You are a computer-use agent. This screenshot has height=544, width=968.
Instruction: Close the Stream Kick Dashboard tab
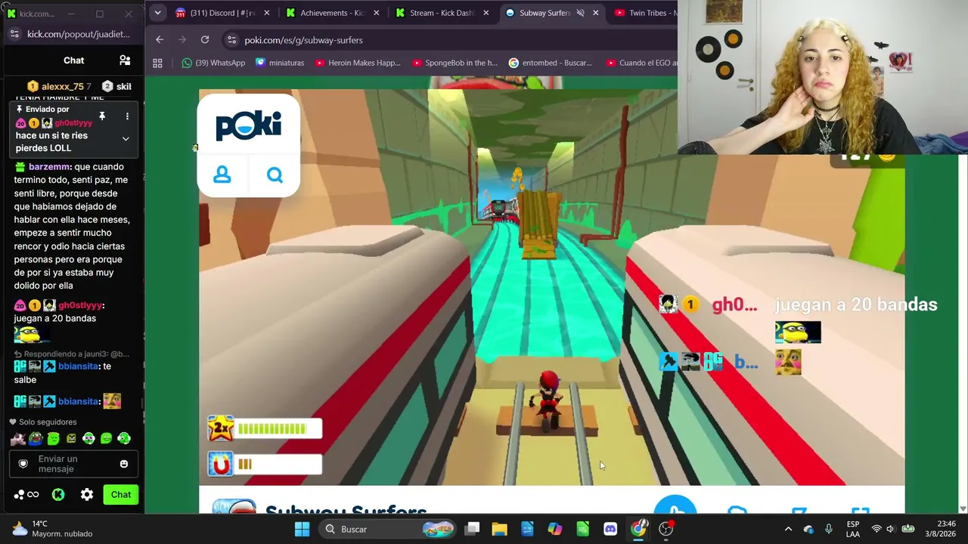(486, 13)
